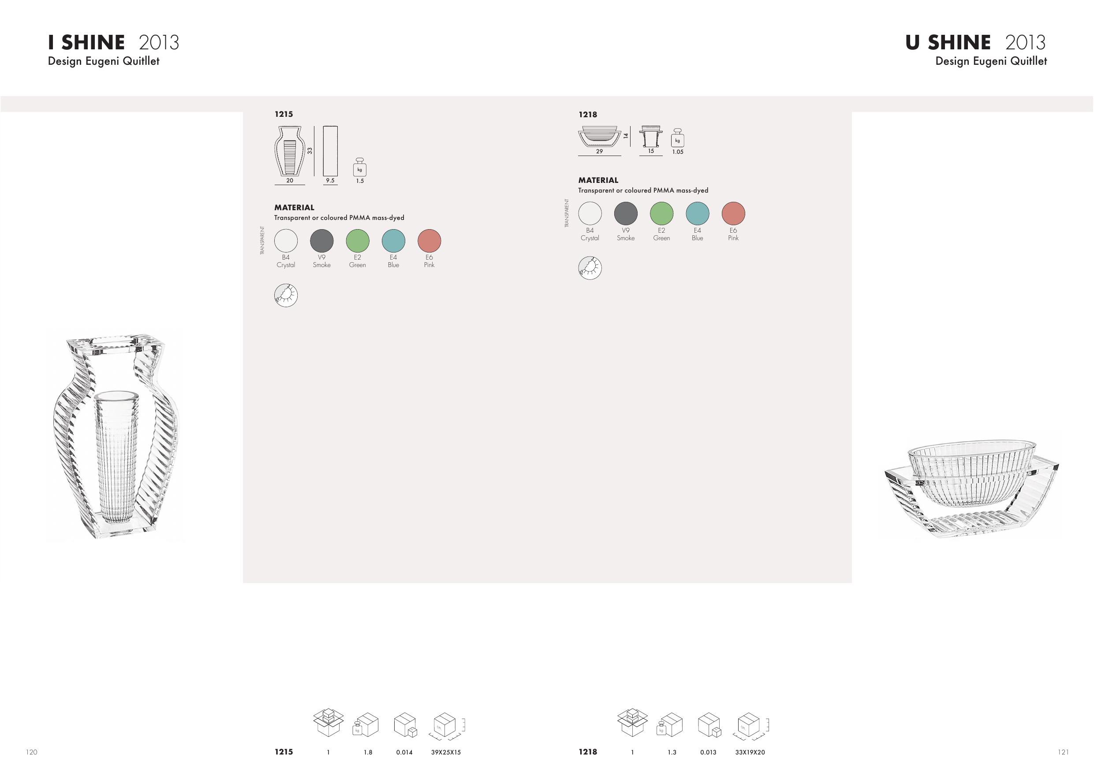Click the I SHINE 2013 heading

click(113, 42)
